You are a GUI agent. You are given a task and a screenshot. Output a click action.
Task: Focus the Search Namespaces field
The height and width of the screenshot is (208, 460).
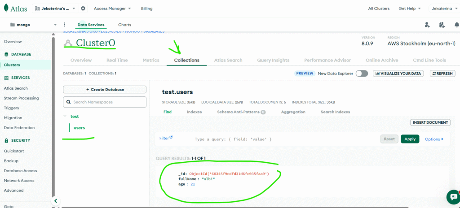tap(105, 102)
